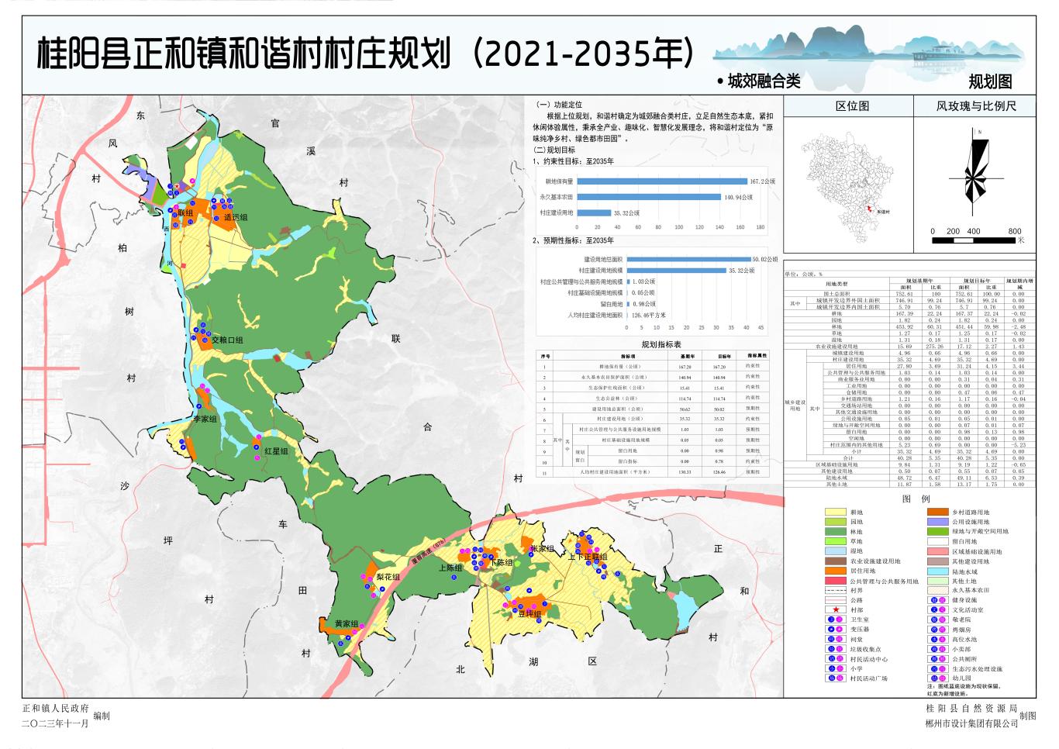Select the 留白用地 white swatch
This screenshot has height=749, width=1059.
coord(938,541)
